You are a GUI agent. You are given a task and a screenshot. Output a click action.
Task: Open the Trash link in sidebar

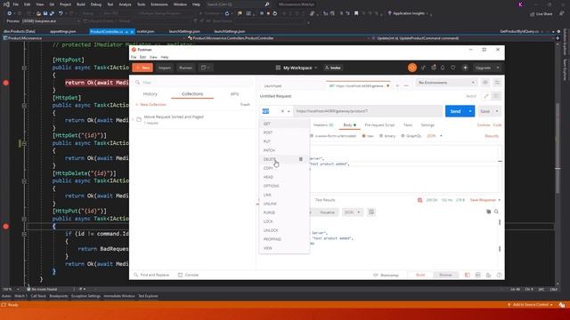[x=246, y=105]
